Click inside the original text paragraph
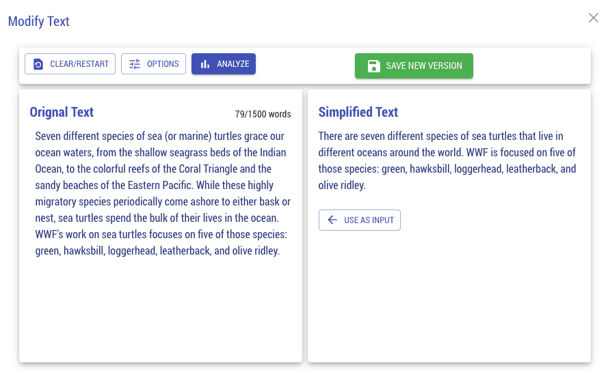 (162, 193)
